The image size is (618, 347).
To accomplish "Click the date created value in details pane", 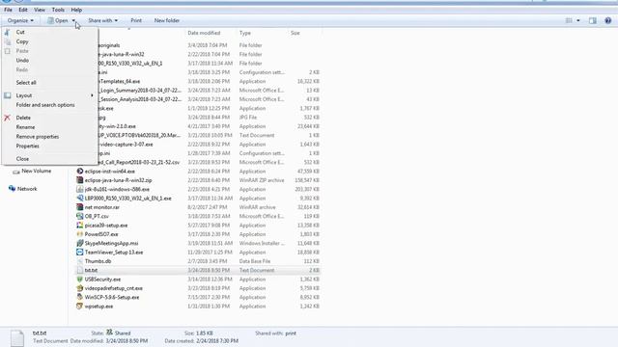I will [x=216, y=341].
